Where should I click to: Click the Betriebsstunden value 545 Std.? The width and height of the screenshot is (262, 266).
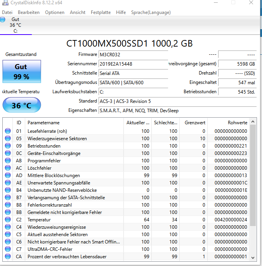(x=238, y=92)
